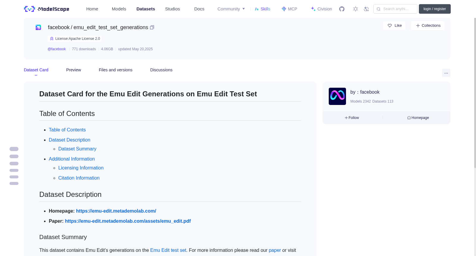
Task: Open the three-dot more options button
Action: 446,73
